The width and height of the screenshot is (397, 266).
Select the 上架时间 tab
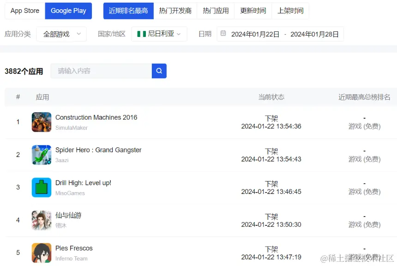pos(290,11)
